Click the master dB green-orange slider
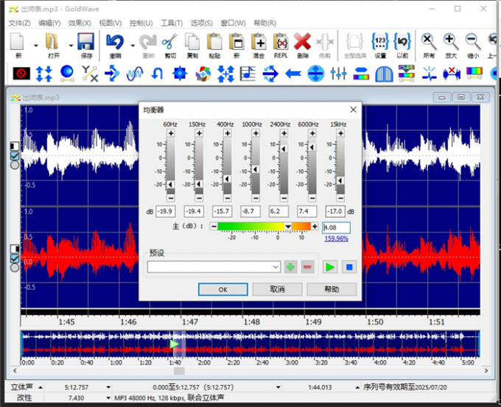 click(x=264, y=227)
